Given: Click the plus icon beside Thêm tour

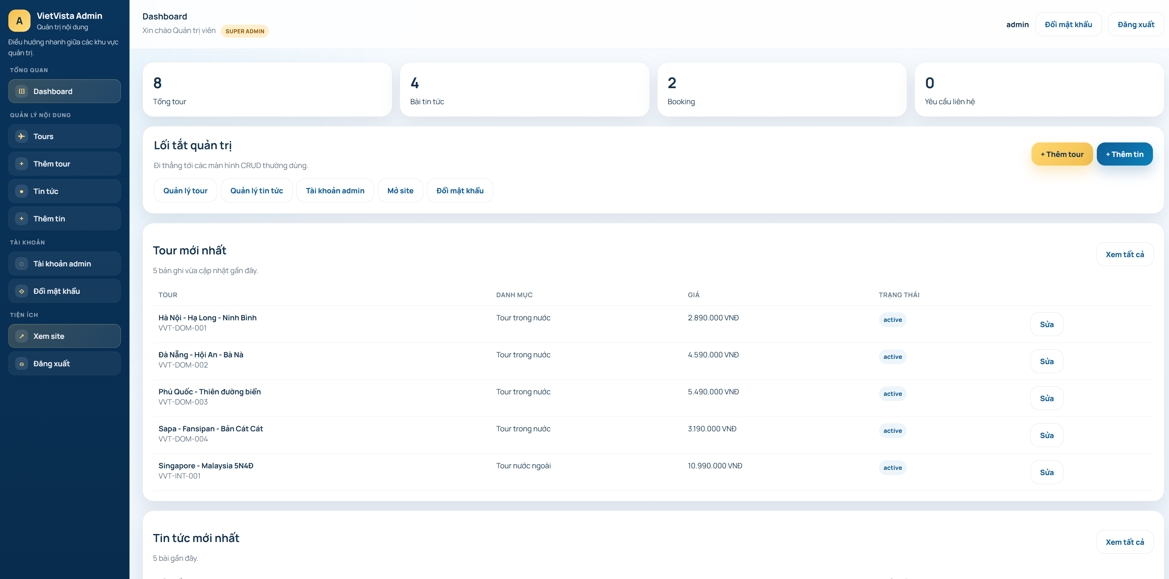Looking at the screenshot, I should pos(21,164).
